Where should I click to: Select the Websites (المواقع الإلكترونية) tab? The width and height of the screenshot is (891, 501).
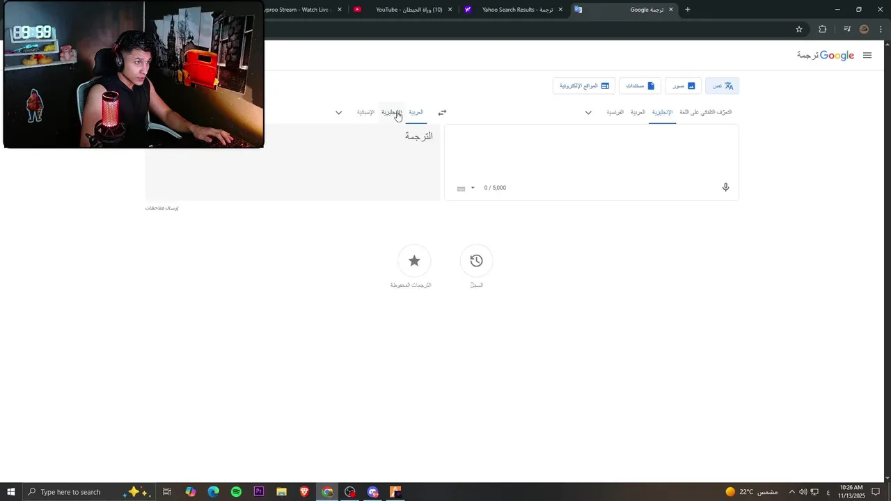584,86
